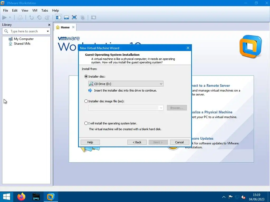Click the network tray icon
270x202 pixels.
tap(237, 197)
